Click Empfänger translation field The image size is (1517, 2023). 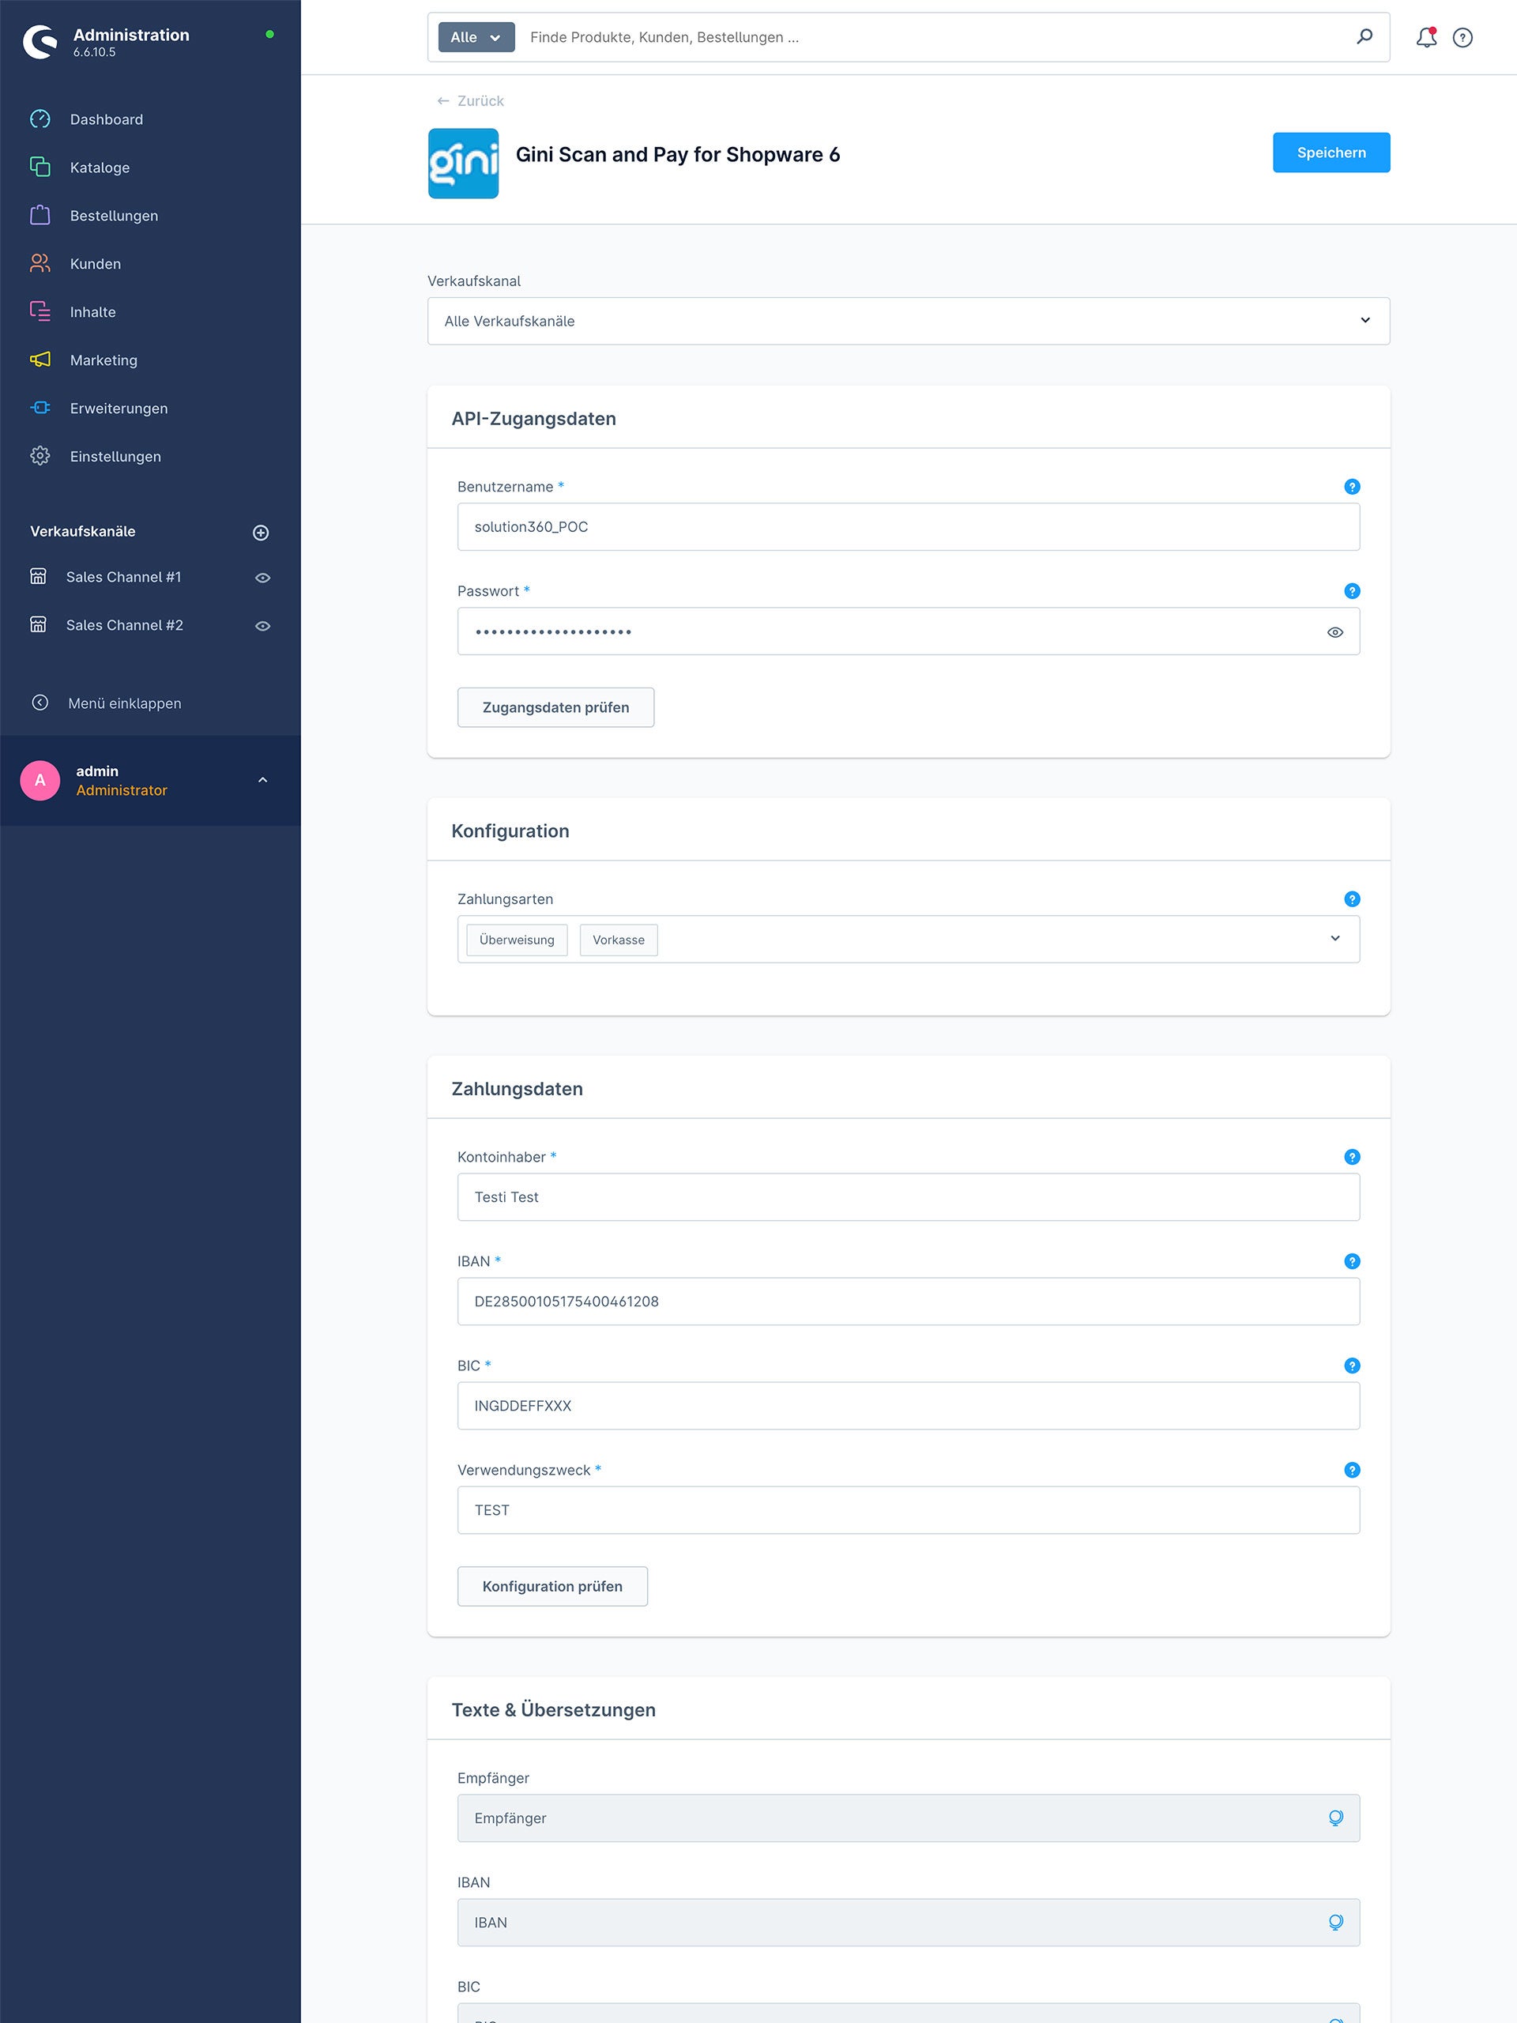tap(908, 1818)
